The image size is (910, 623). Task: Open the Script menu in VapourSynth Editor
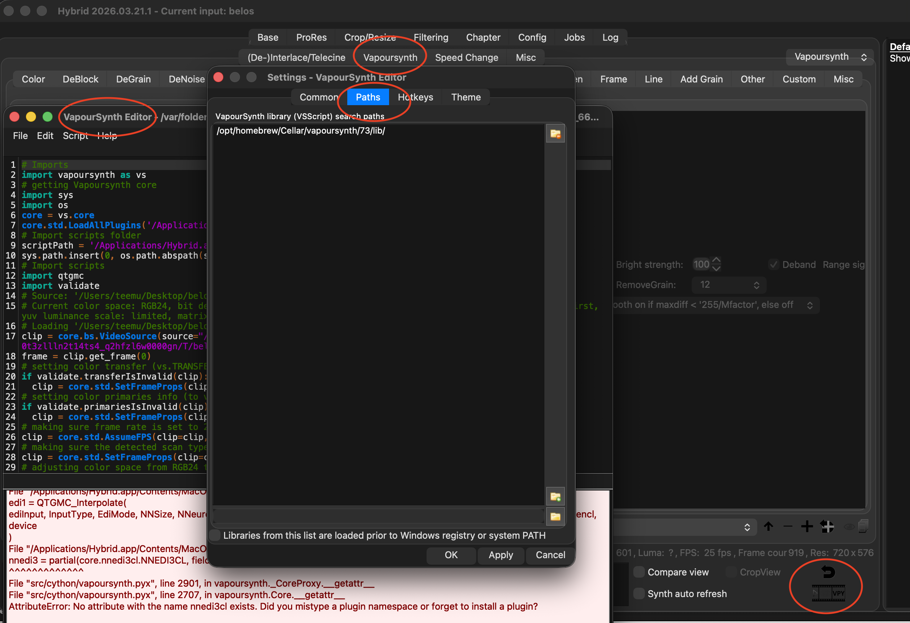click(75, 136)
